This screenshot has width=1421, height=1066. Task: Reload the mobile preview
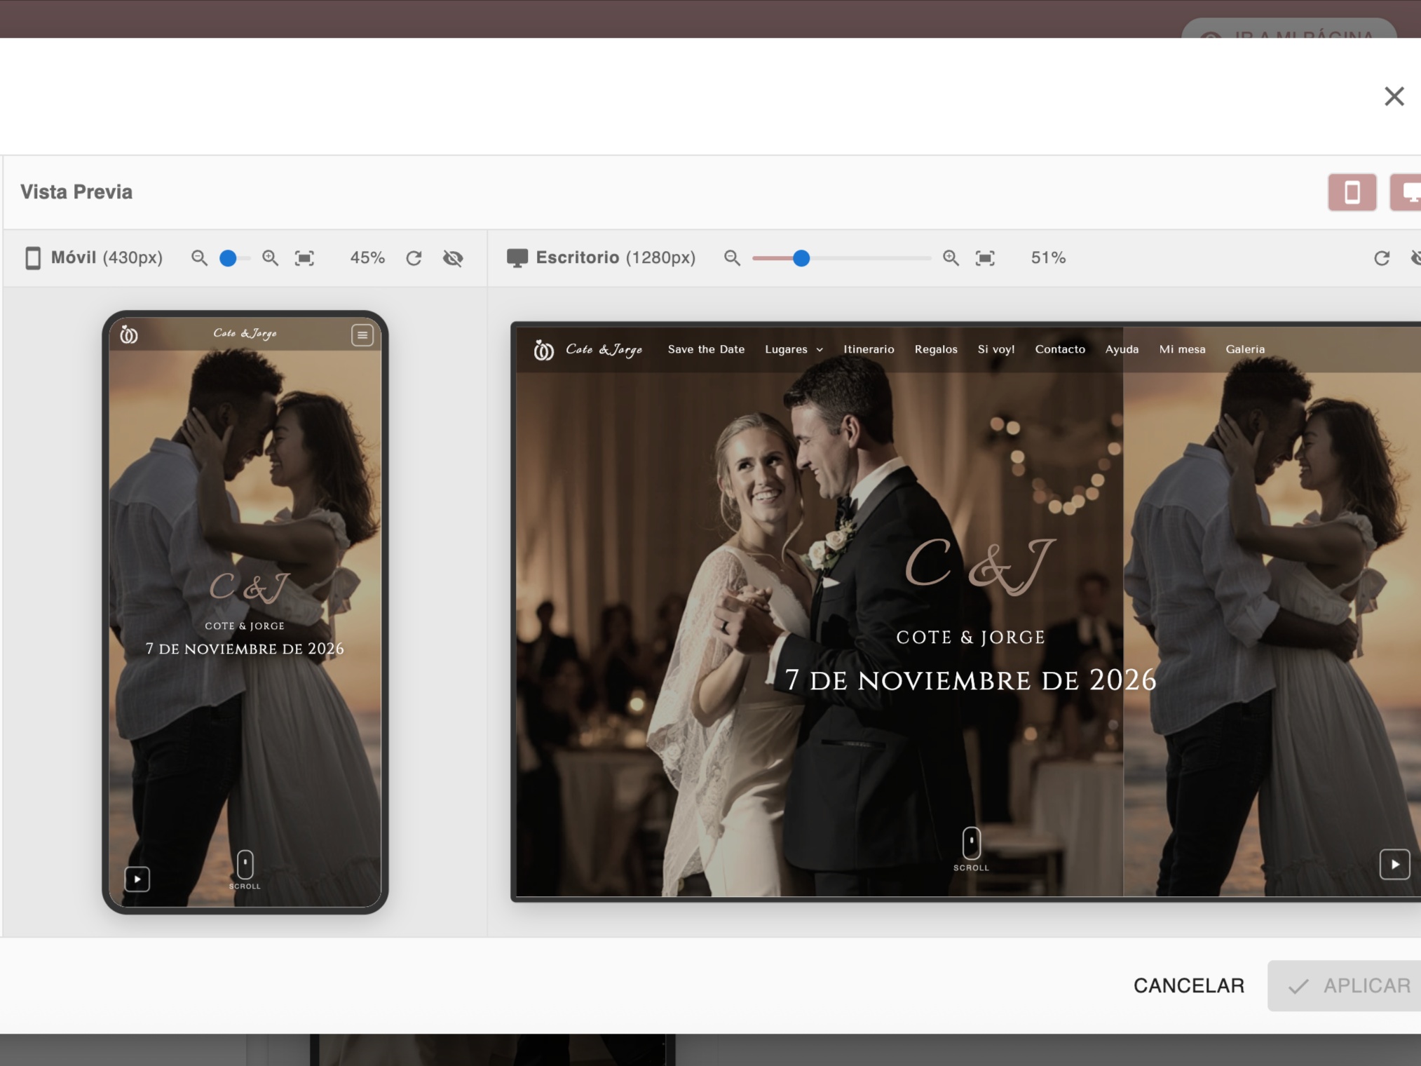coord(414,258)
